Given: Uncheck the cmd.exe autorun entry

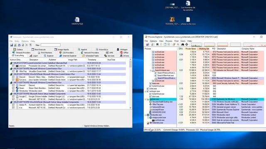Looking at the screenshot, I should tap(13, 66).
